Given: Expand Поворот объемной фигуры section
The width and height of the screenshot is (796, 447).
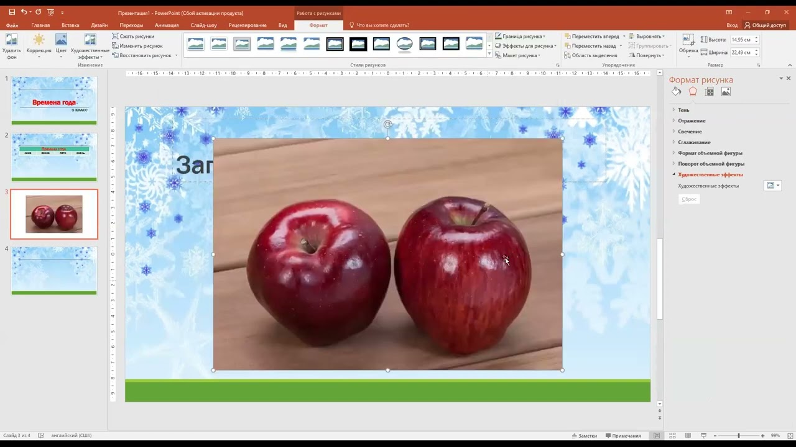Looking at the screenshot, I should (x=711, y=164).
